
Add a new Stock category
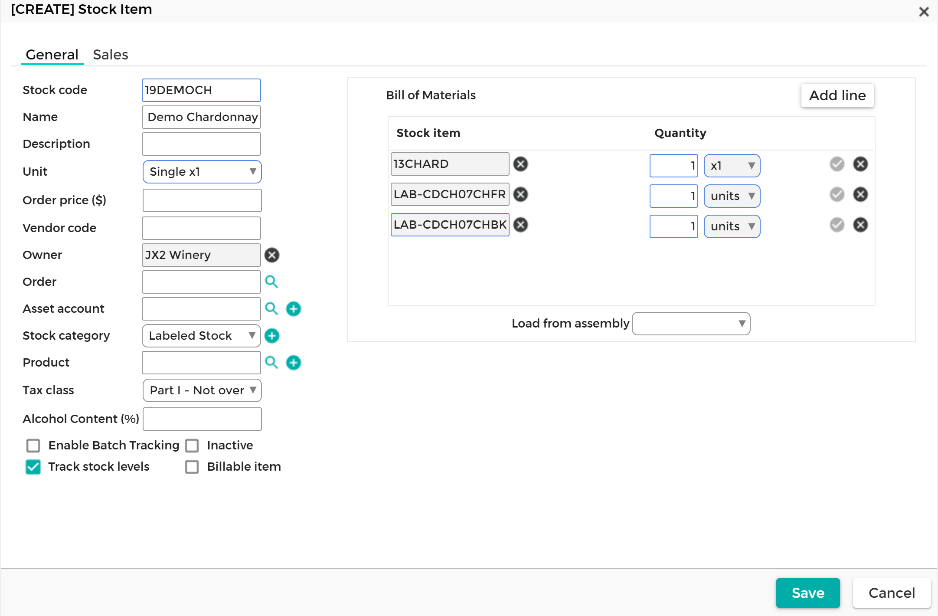tap(272, 336)
